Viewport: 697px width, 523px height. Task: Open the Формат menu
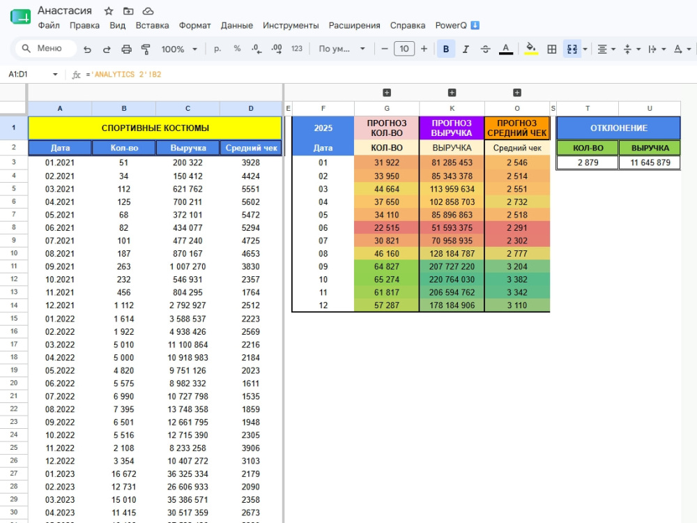click(x=194, y=25)
